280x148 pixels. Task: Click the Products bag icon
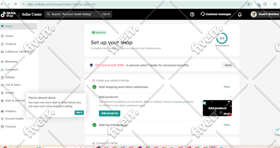coord(2,44)
